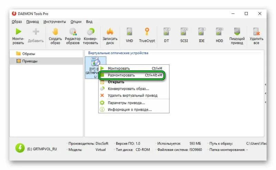Open the Привод menu

tap(32, 22)
